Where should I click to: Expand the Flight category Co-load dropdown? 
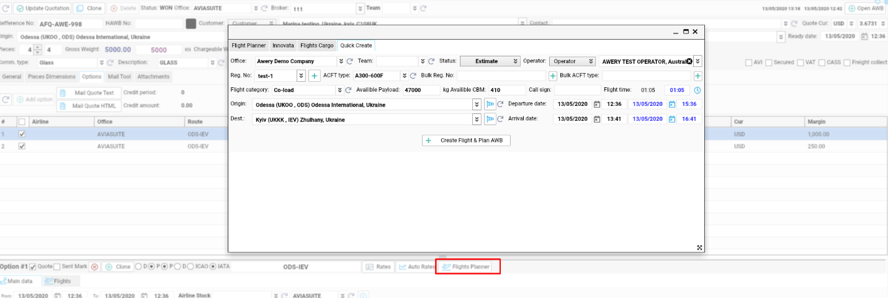click(x=339, y=90)
